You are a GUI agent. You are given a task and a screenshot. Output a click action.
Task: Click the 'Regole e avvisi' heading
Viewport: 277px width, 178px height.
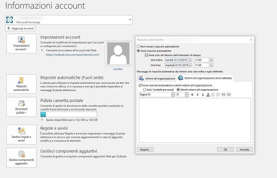(x=54, y=128)
